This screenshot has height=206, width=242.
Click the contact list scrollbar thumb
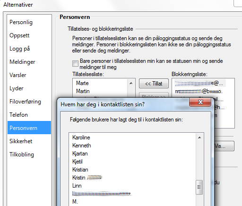(x=199, y=187)
